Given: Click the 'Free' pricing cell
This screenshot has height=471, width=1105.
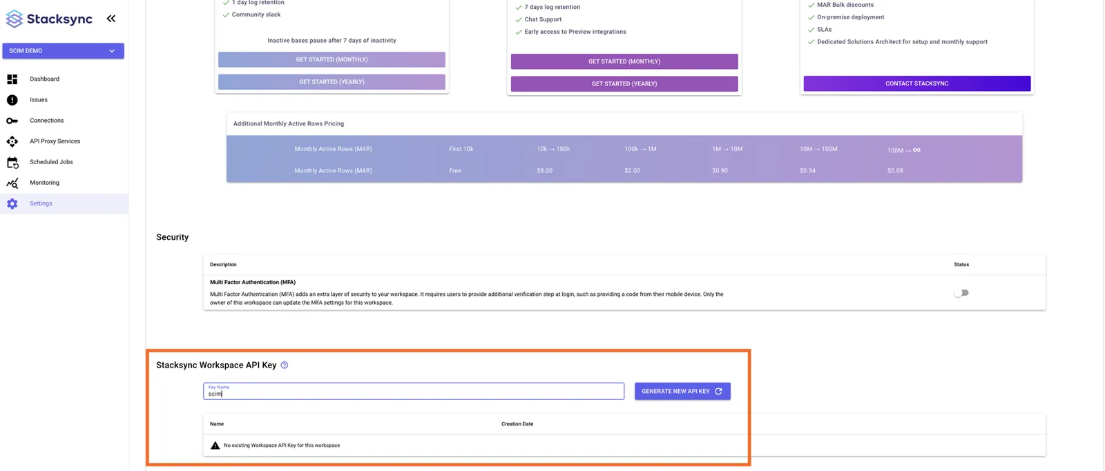Looking at the screenshot, I should click(455, 170).
